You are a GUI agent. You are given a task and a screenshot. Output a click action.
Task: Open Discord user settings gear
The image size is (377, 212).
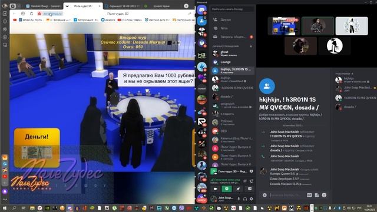[252, 199]
